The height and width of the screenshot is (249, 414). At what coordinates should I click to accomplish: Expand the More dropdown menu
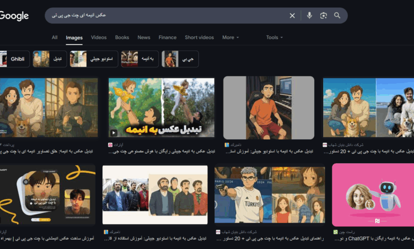point(230,38)
